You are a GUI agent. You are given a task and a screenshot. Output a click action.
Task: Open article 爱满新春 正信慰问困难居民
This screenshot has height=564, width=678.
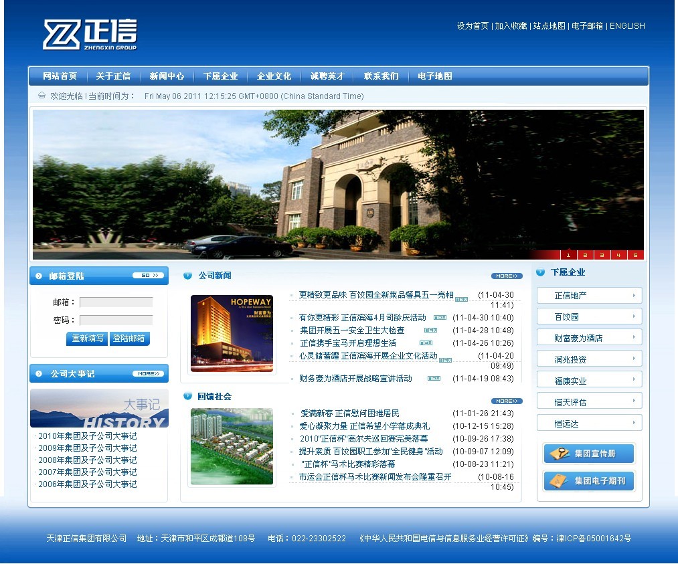(x=350, y=413)
